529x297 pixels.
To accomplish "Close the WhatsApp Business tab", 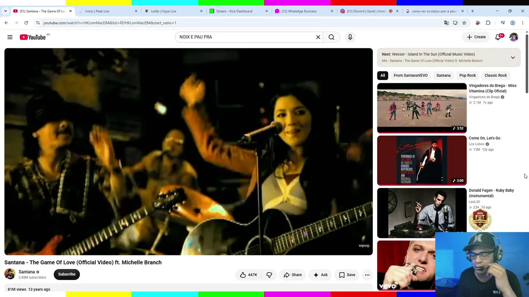I will click(332, 11).
